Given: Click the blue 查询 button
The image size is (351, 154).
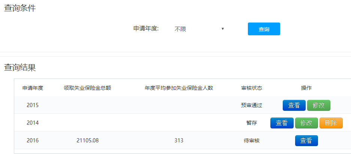Looking at the screenshot, I should (264, 29).
